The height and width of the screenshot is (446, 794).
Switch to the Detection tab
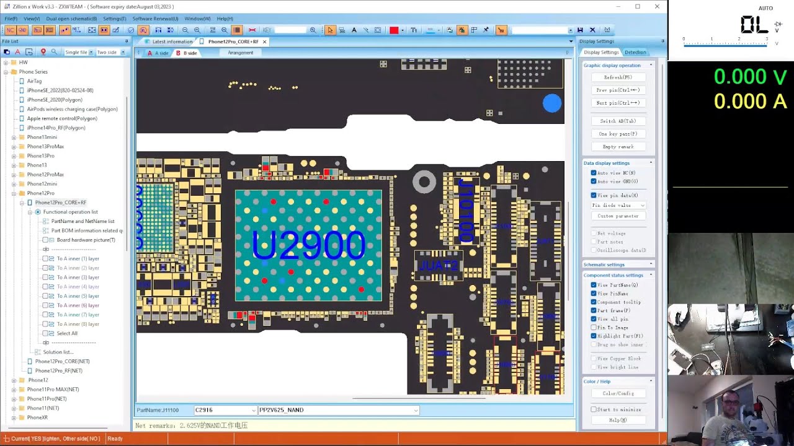click(x=635, y=52)
